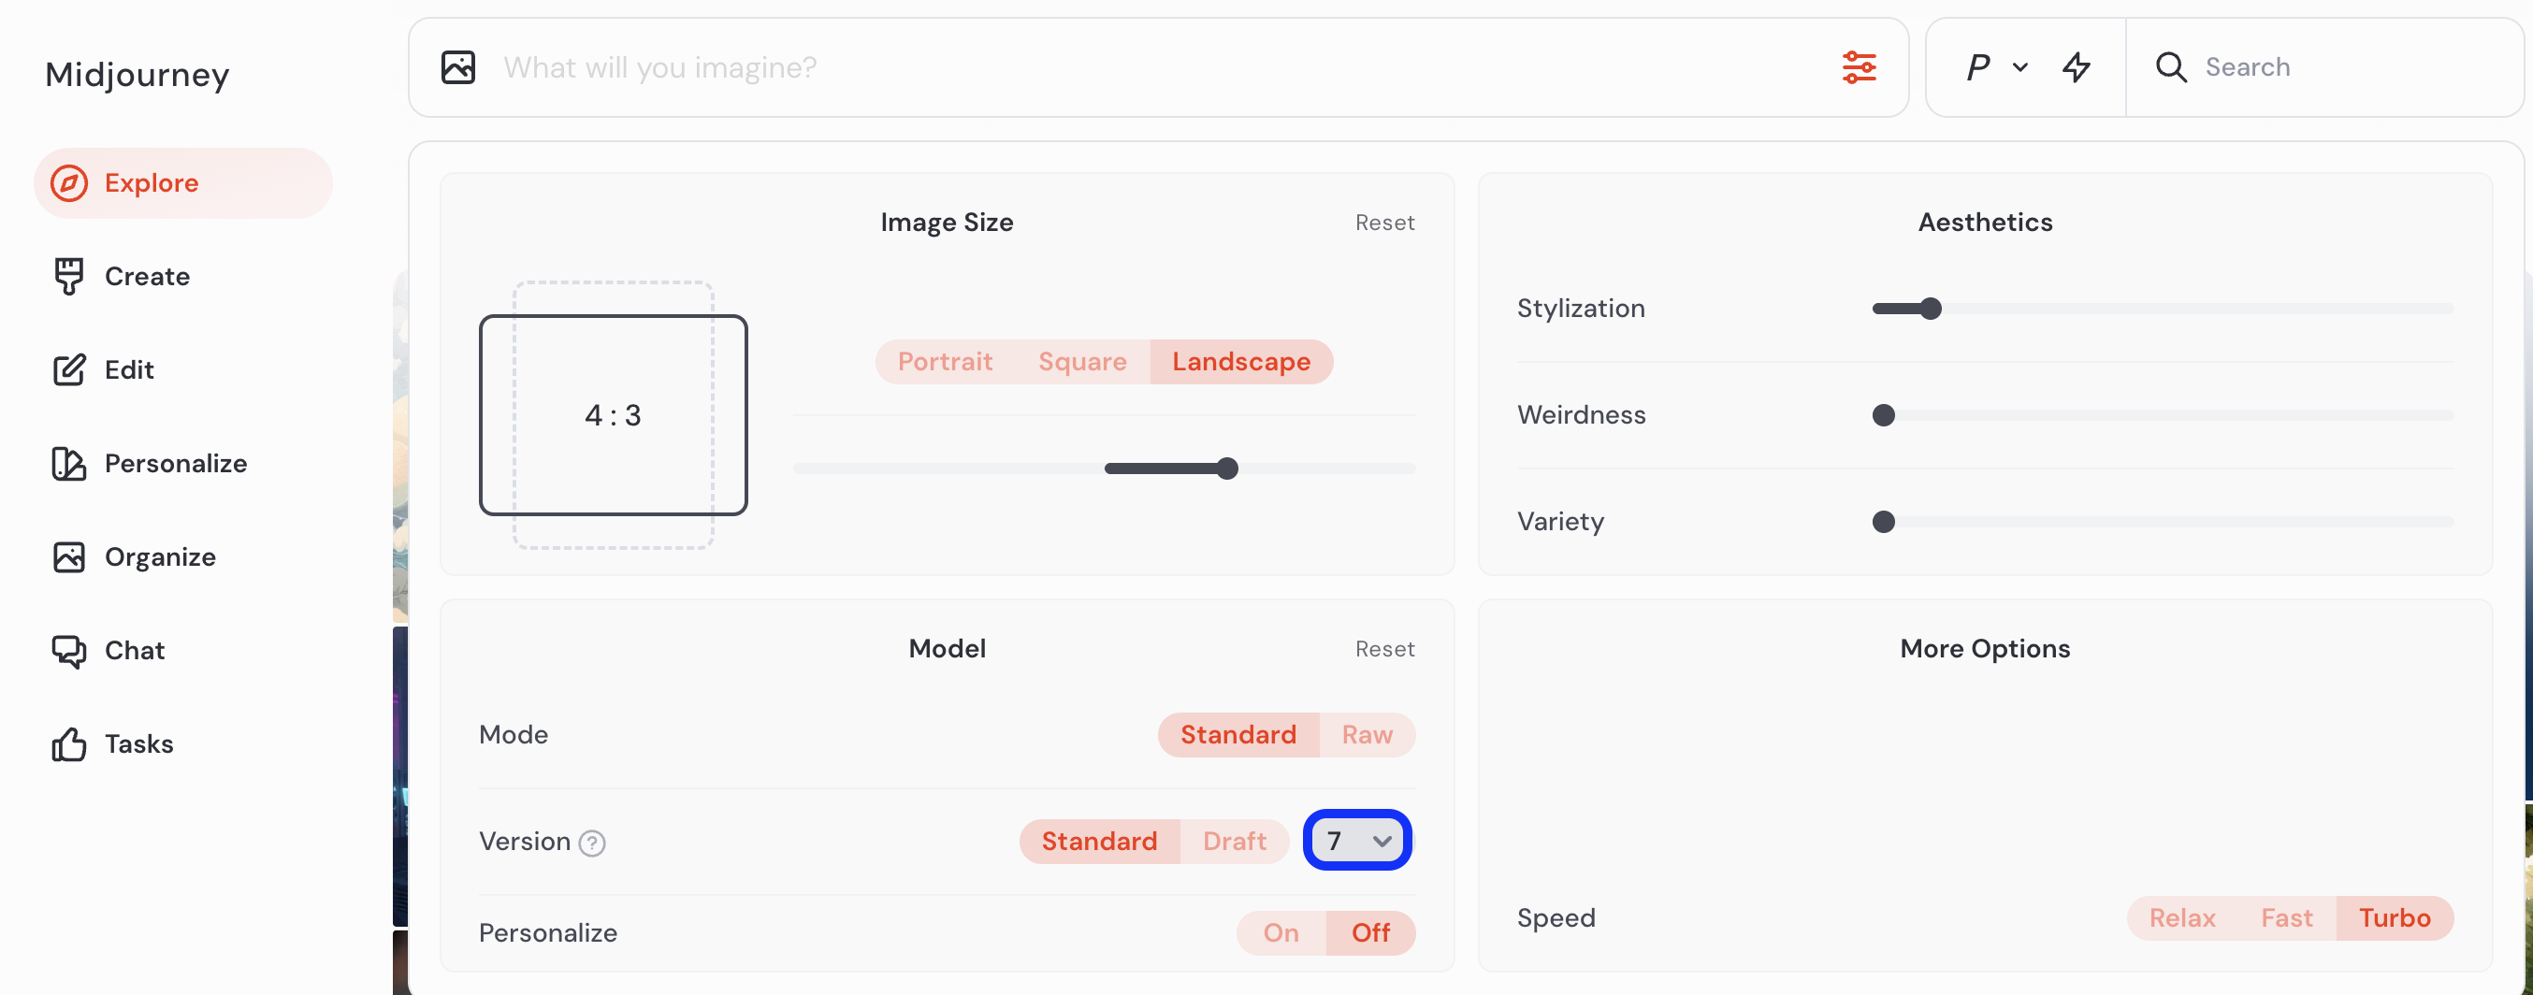The image size is (2533, 995).
Task: Toggle the settings sliders icon
Action: tap(1859, 66)
